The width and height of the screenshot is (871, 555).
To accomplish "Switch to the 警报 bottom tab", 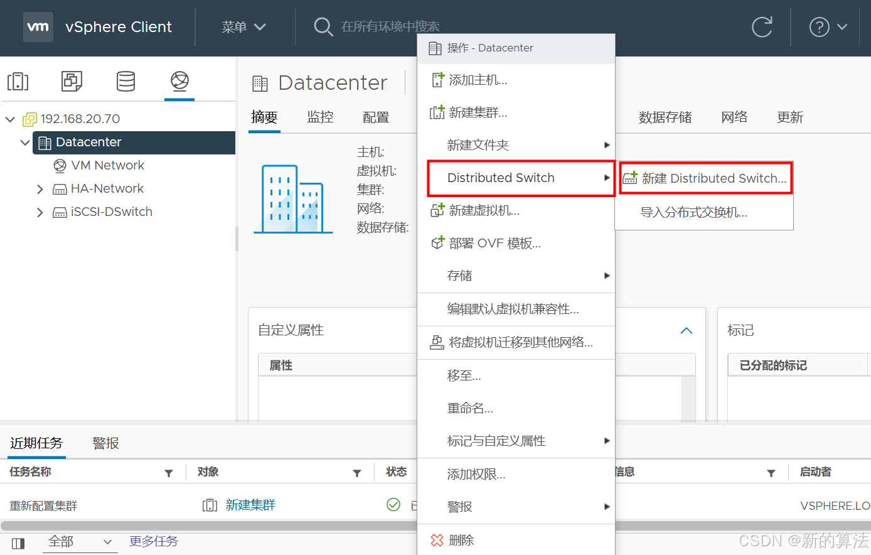I will [x=105, y=443].
